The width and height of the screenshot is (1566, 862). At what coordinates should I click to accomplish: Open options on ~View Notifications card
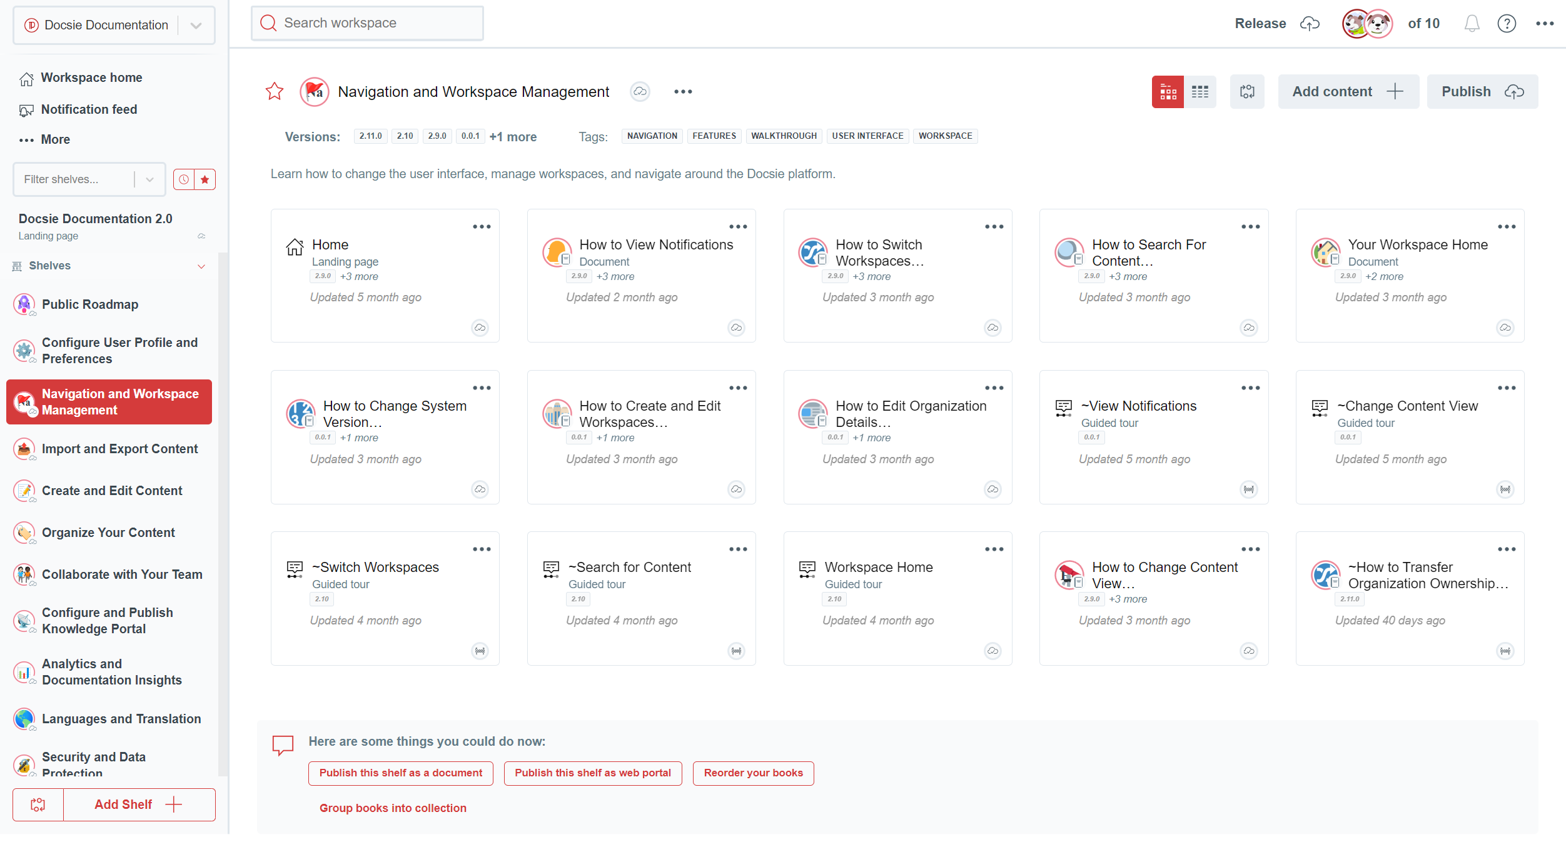[x=1250, y=388]
